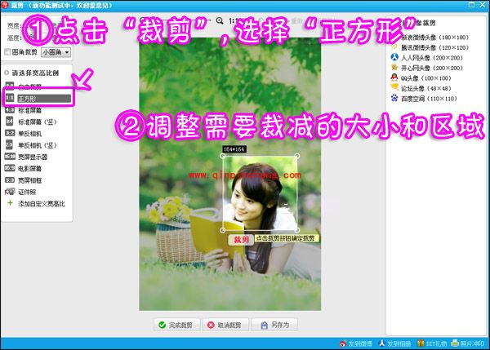Enable the 圆角裁剪 checkbox
490x350 pixels.
click(x=9, y=51)
